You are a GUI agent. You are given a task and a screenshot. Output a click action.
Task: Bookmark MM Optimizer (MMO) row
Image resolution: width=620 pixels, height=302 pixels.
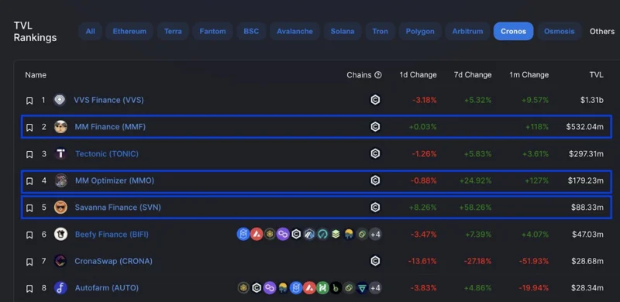pos(29,181)
